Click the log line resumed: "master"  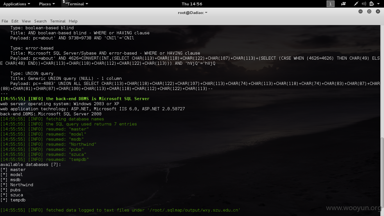(44, 129)
